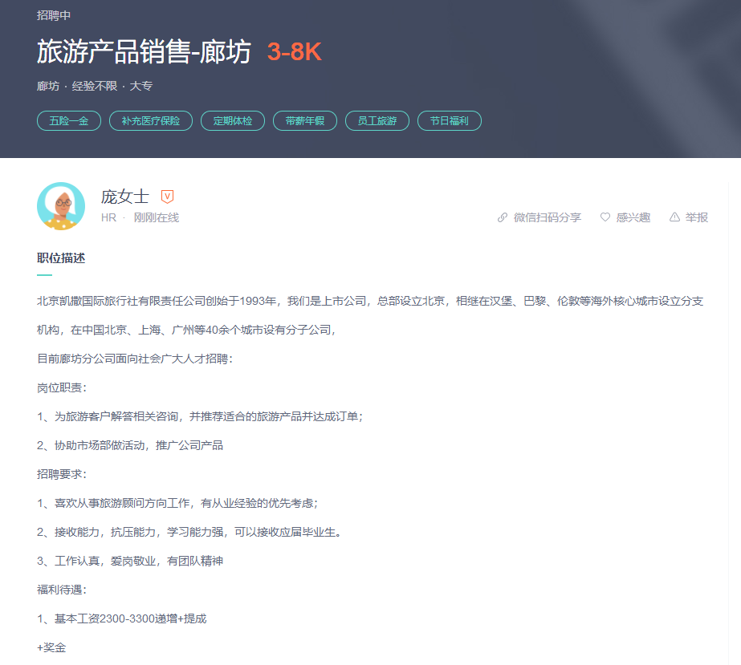Mark the job as 感兴趣
The width and height of the screenshot is (741, 665).
point(633,217)
